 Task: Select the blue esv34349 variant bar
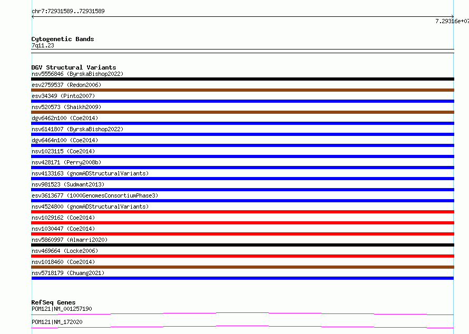click(242, 101)
